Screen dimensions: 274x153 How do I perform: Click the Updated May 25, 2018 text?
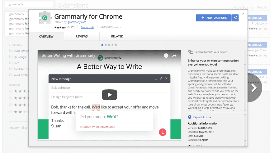click(x=201, y=132)
